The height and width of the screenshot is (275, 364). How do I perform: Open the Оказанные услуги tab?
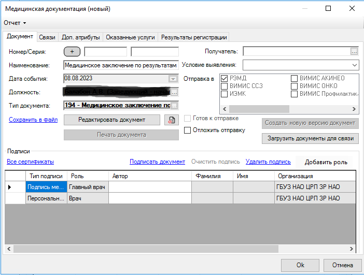pos(130,37)
